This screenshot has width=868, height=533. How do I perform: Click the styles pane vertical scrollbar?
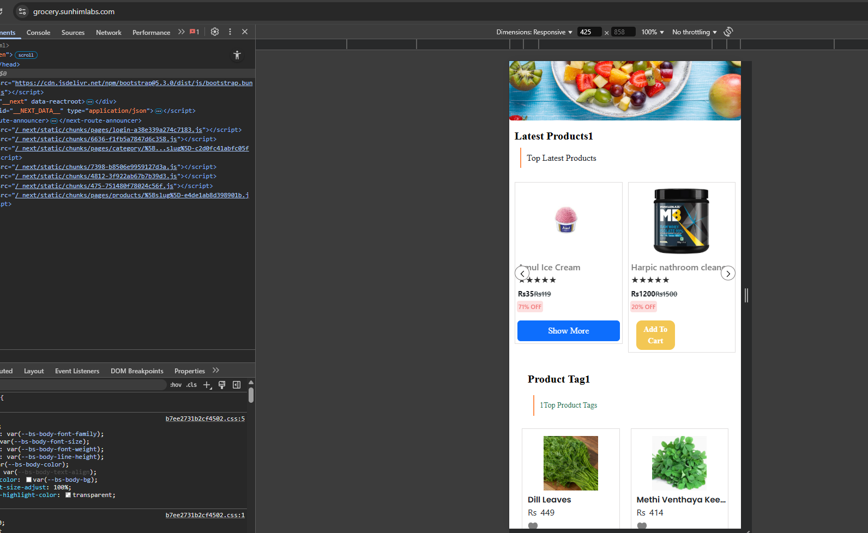[x=251, y=395]
